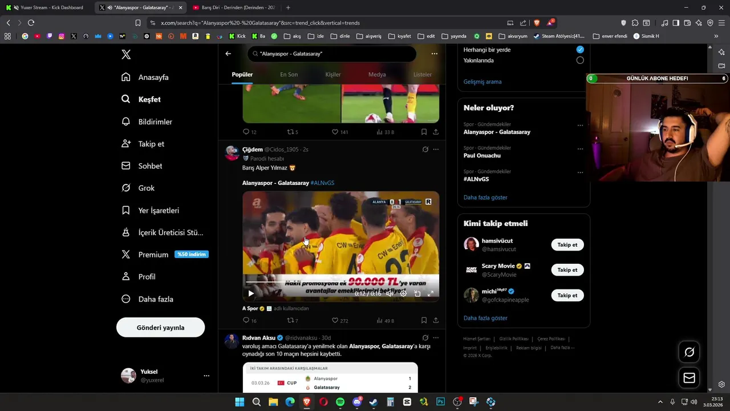This screenshot has height=411, width=730.
Task: Switch to Listeler tab
Action: (423, 74)
